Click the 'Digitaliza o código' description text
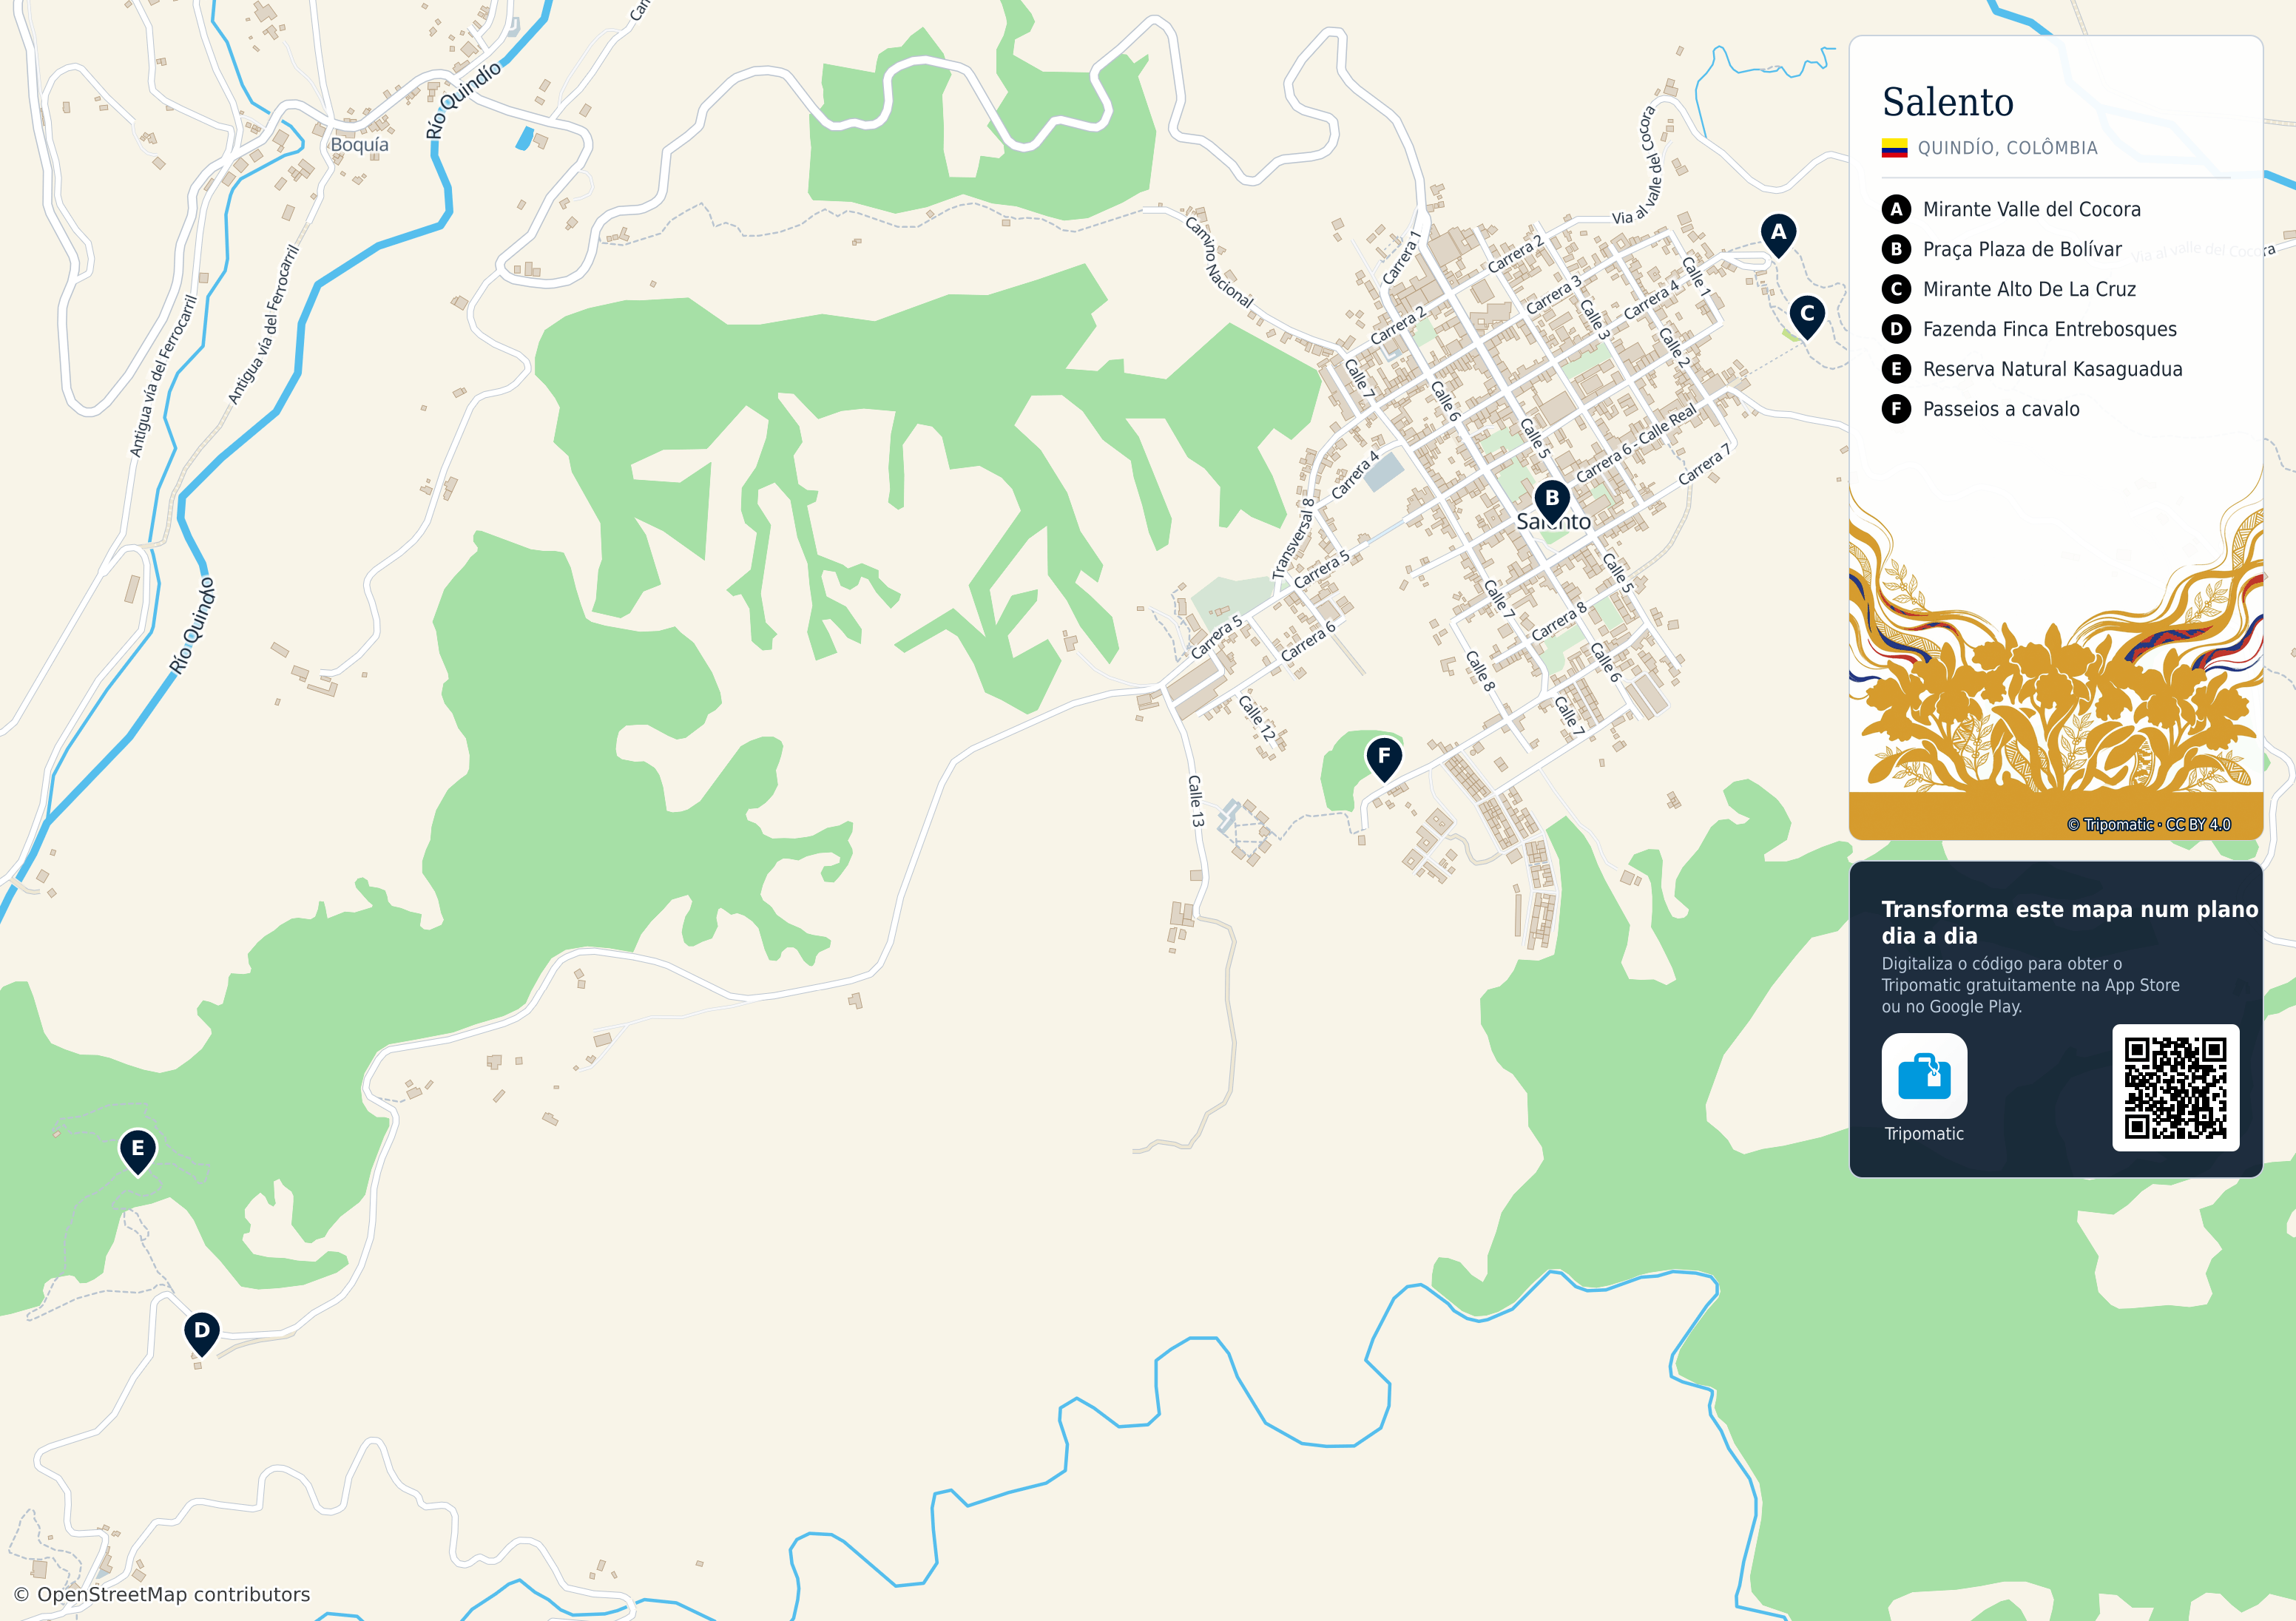Image resolution: width=2296 pixels, height=1621 pixels. pyautogui.click(x=2030, y=985)
